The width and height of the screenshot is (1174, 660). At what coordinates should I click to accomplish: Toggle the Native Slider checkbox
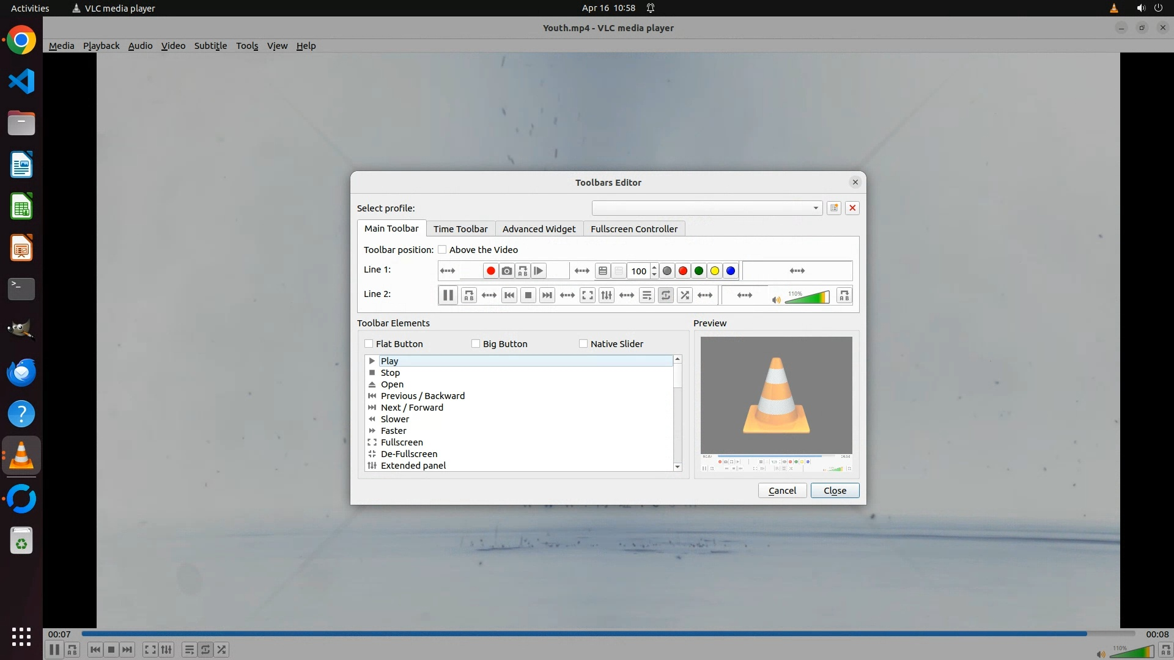(583, 343)
